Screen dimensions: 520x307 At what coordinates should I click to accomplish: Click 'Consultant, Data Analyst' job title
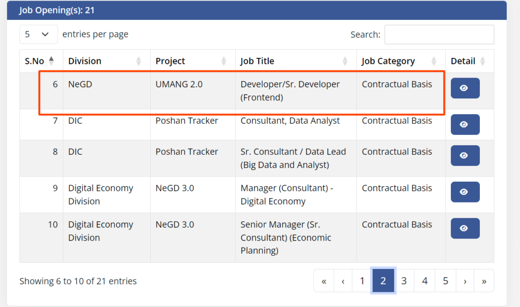[290, 121]
